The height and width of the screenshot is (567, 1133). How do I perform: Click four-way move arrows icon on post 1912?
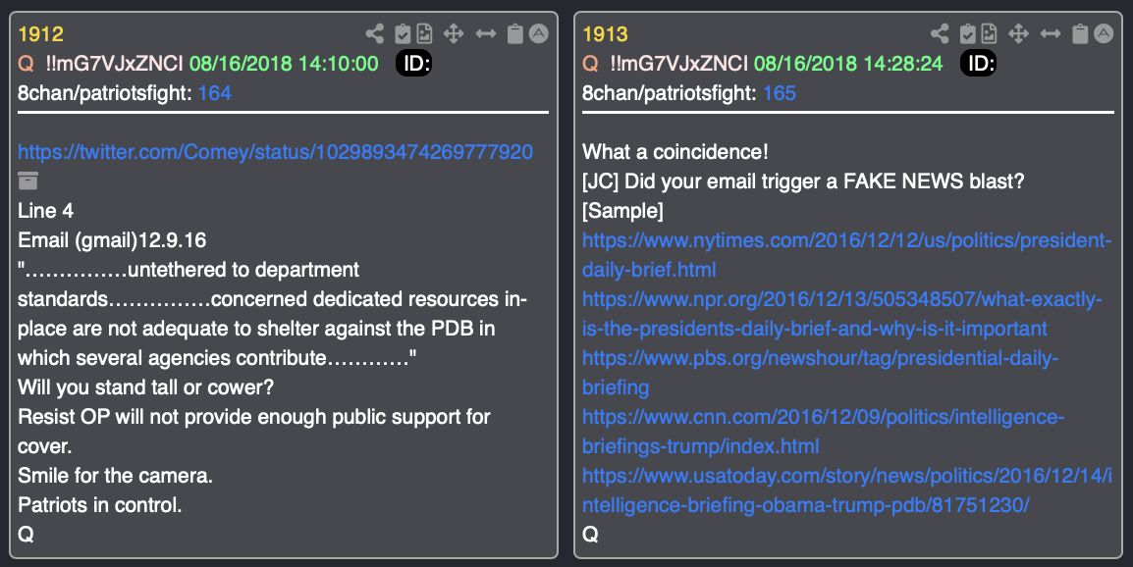(x=453, y=34)
